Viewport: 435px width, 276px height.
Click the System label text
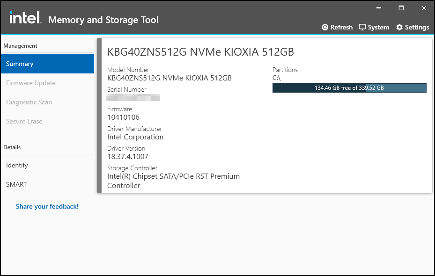click(x=378, y=27)
